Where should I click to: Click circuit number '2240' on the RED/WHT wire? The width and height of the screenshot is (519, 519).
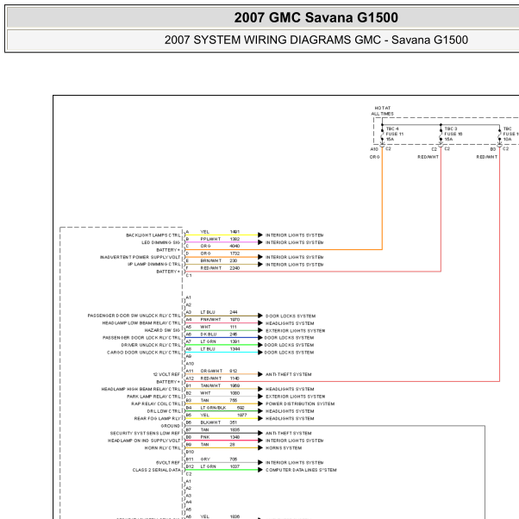[x=234, y=268]
